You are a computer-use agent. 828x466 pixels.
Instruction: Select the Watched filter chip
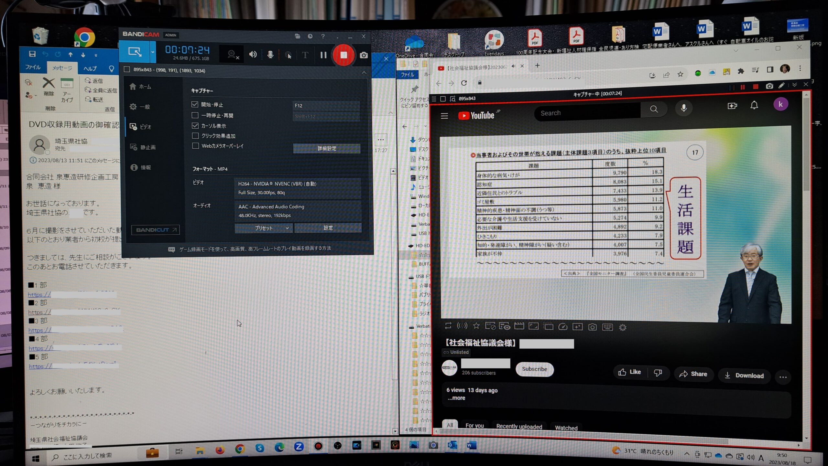[566, 428]
